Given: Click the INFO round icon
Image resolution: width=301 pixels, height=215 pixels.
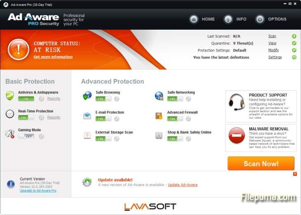Looking at the screenshot, I should point(228,19).
